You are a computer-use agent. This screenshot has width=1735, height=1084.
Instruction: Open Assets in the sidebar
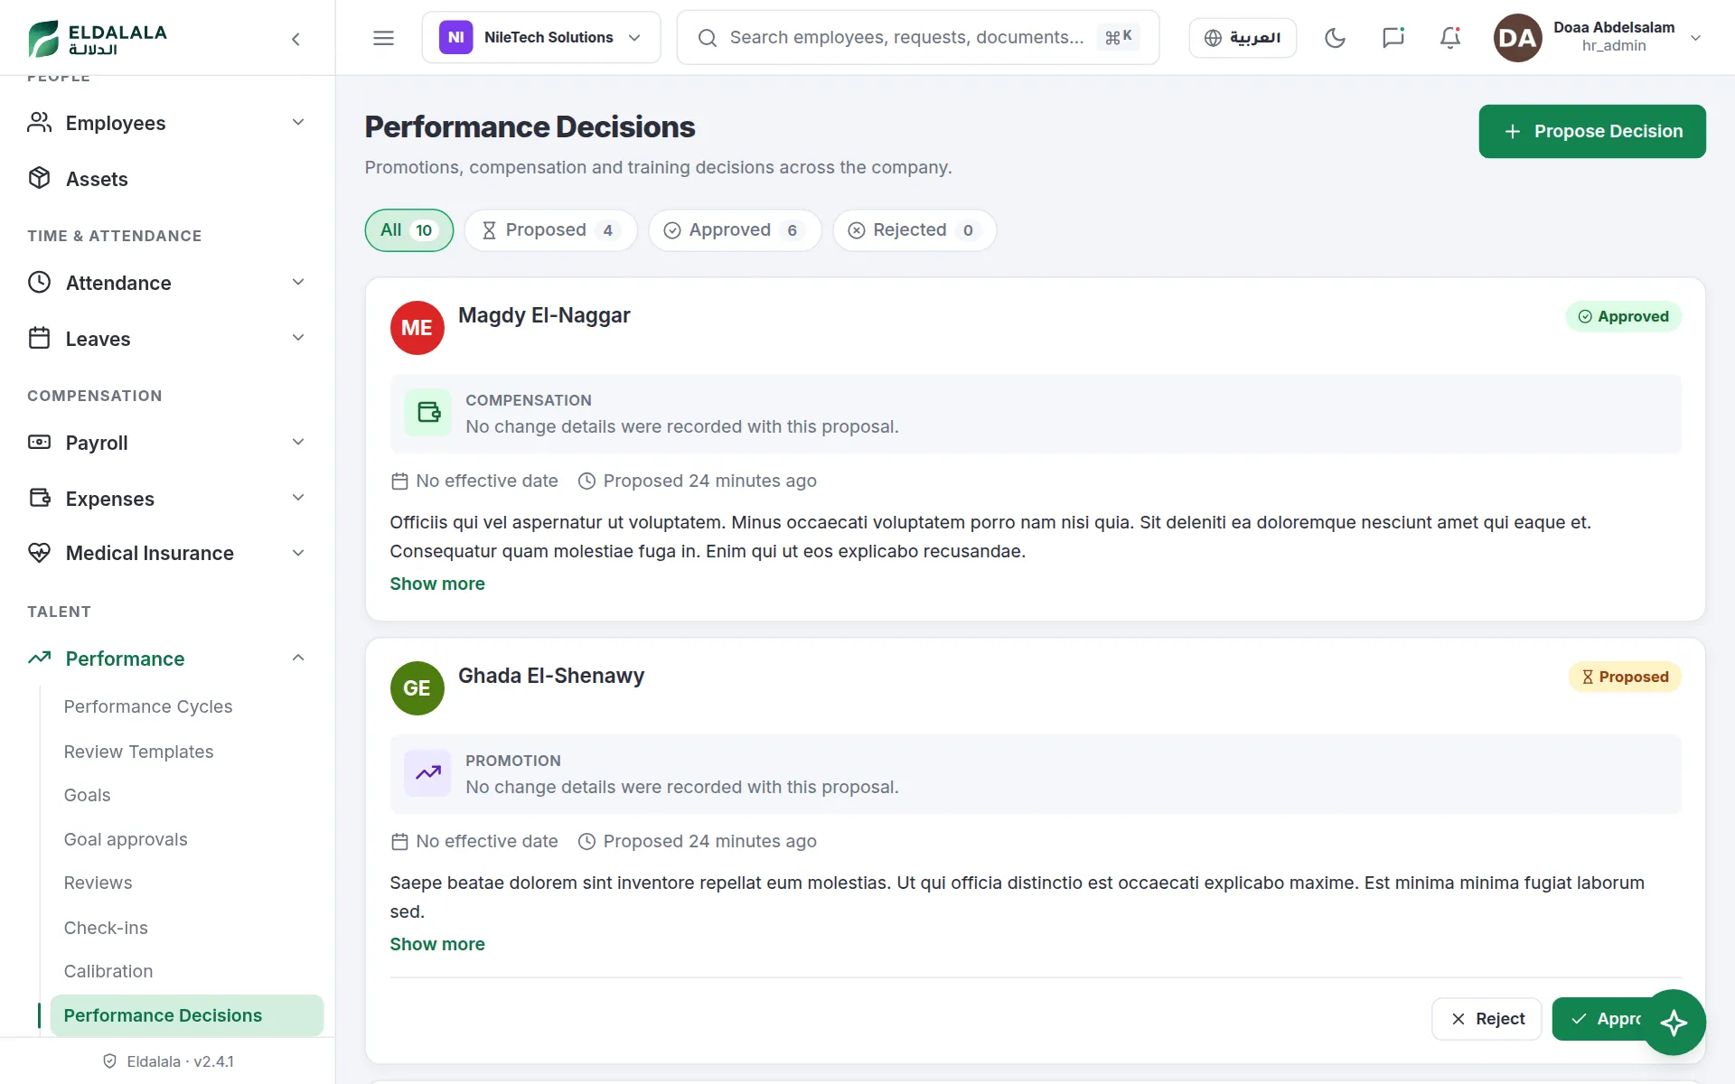[167, 179]
